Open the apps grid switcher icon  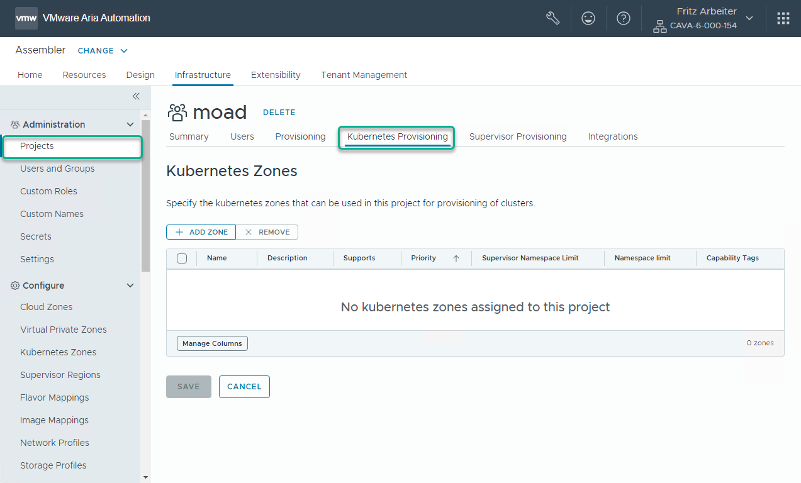[783, 18]
